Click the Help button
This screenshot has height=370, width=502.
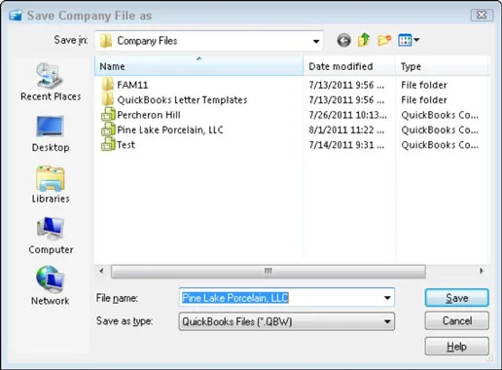point(456,347)
